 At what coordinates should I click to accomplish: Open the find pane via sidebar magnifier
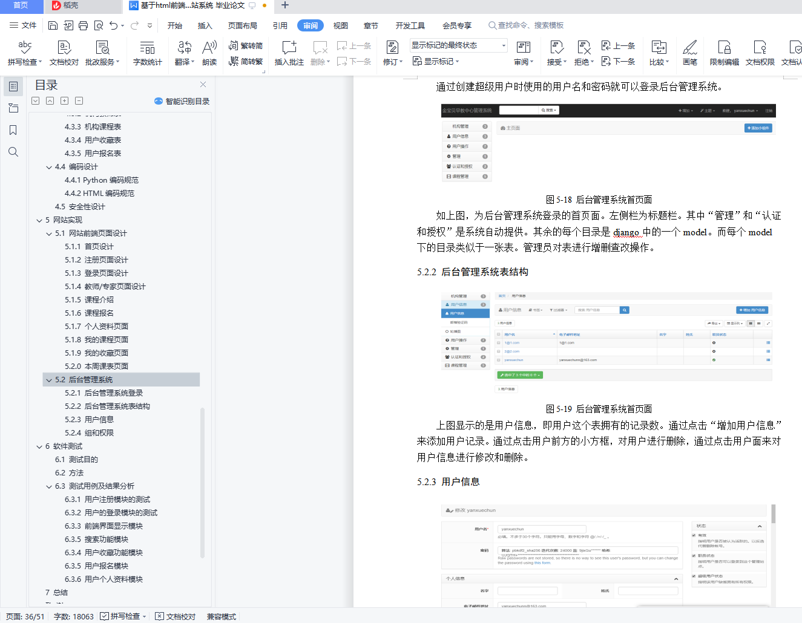coord(13,152)
